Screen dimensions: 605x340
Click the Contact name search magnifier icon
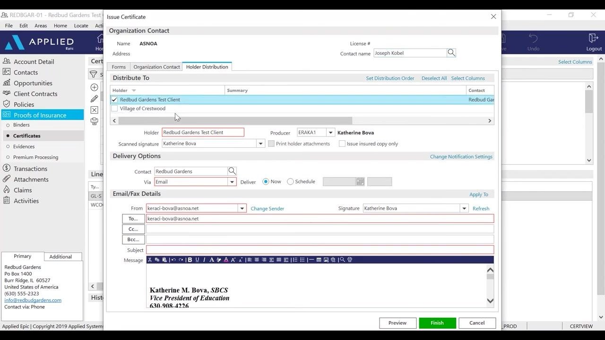pyautogui.click(x=451, y=53)
